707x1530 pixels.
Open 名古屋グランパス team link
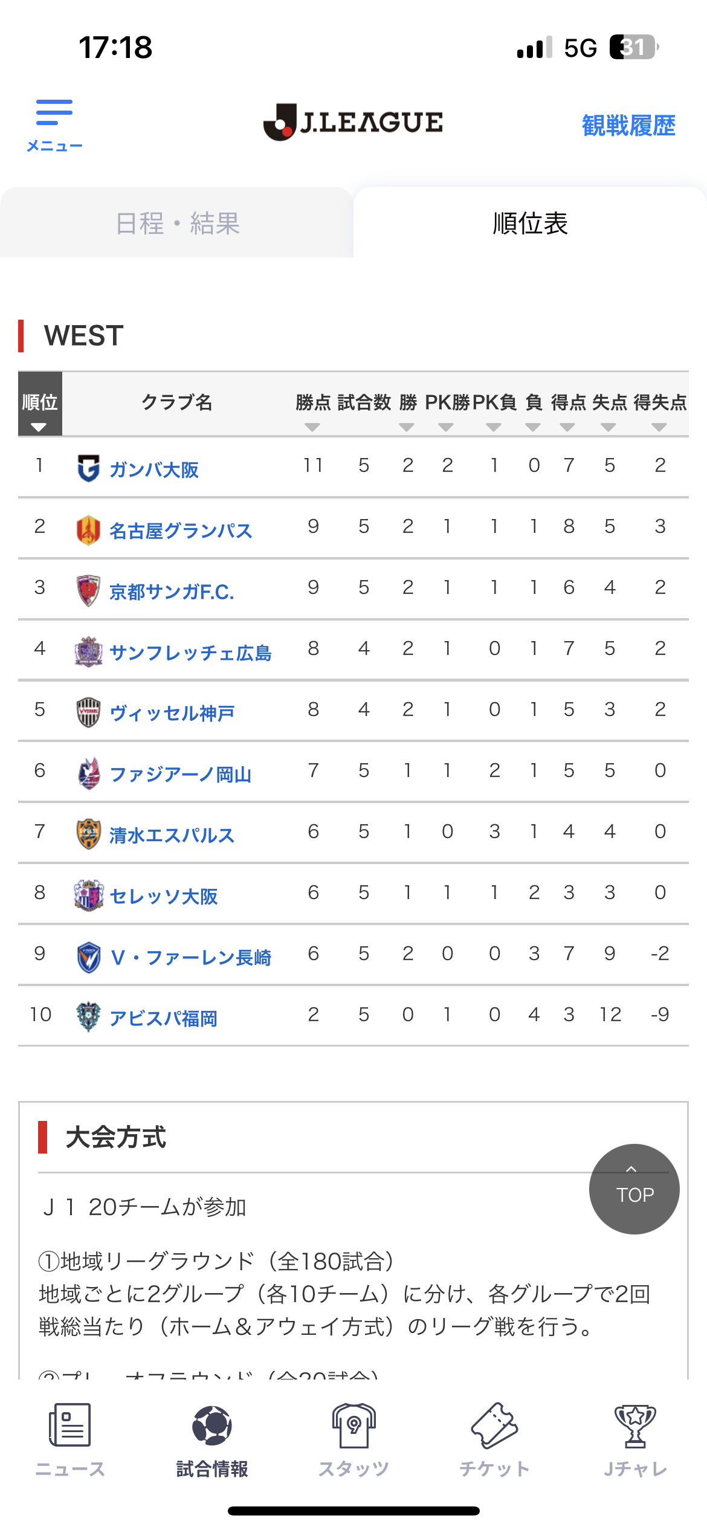(180, 531)
